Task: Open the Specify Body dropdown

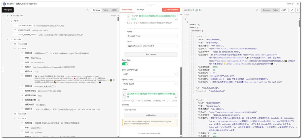Action: tap(150, 84)
